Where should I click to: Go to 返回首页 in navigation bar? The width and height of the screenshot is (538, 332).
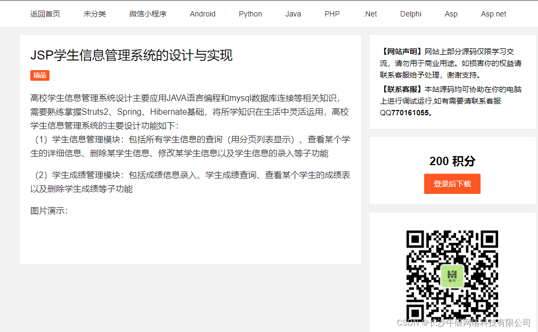pos(45,14)
